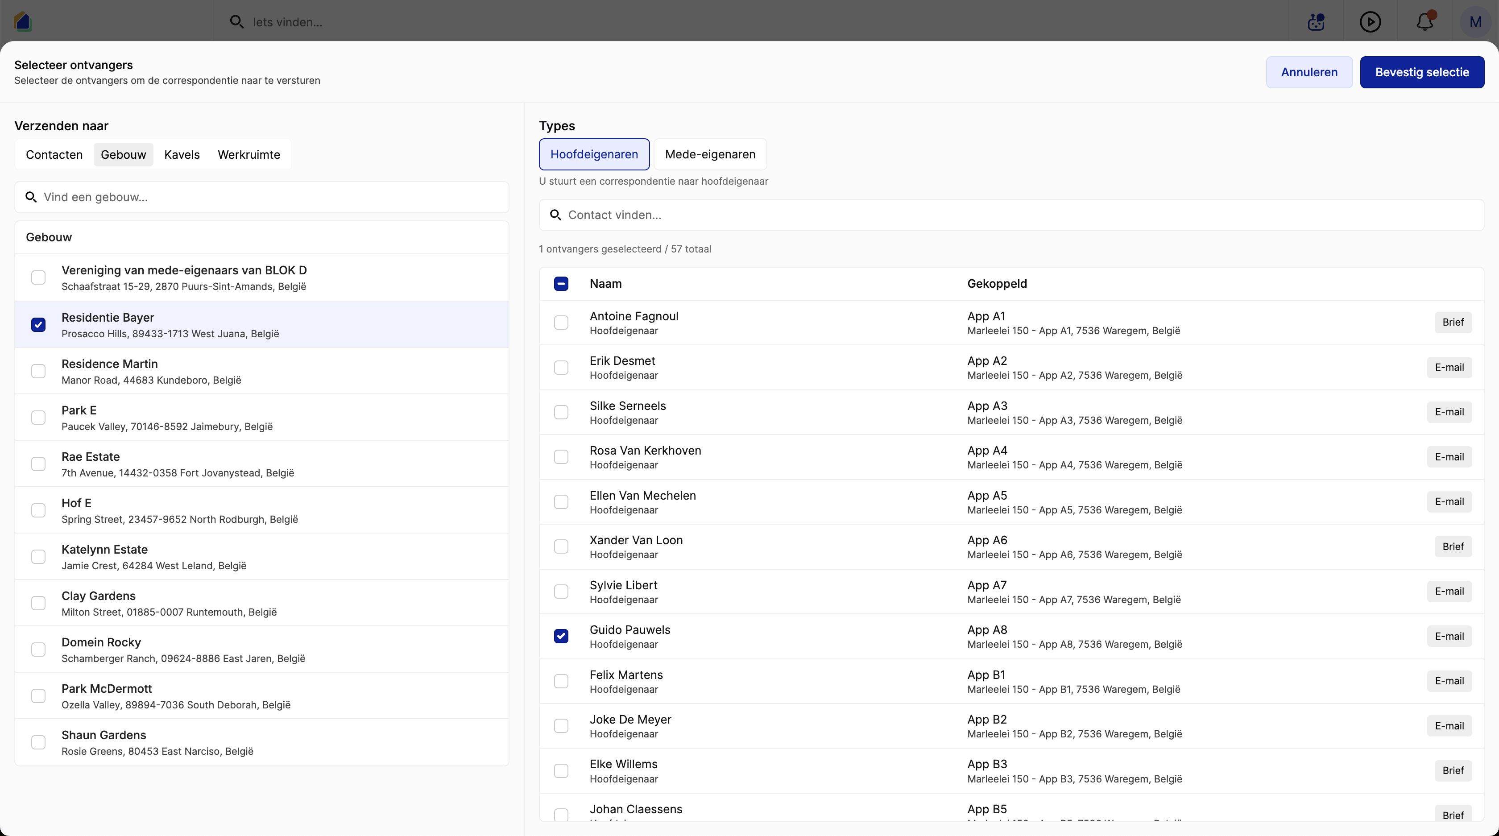Viewport: 1499px width, 836px height.
Task: Open the notifications bell
Action: click(x=1425, y=22)
